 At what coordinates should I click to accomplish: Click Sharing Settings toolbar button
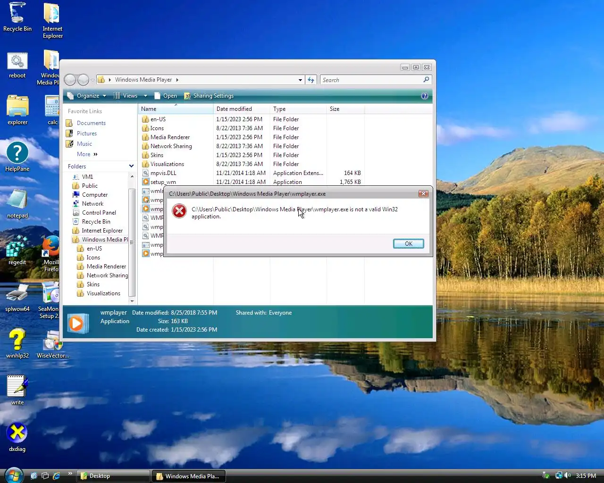click(x=209, y=96)
